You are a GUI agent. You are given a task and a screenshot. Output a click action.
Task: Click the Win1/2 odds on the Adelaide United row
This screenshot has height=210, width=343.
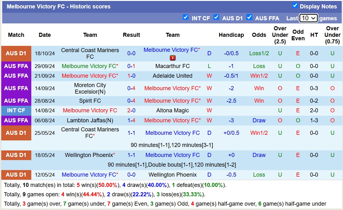[259, 76]
